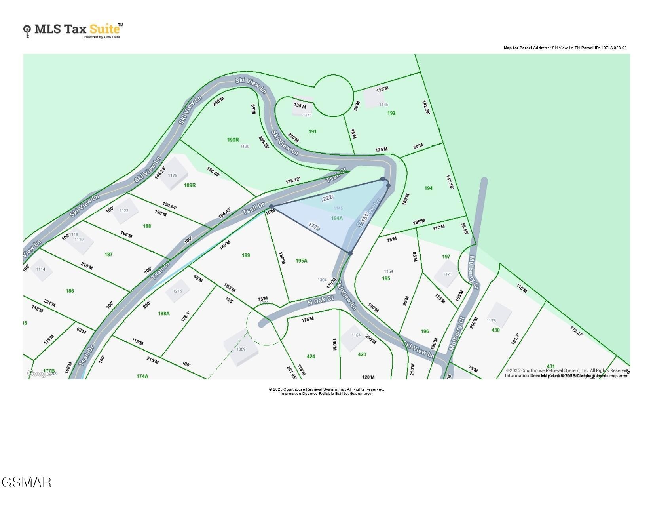
Task: Click lot number 187
Action: 108,255
